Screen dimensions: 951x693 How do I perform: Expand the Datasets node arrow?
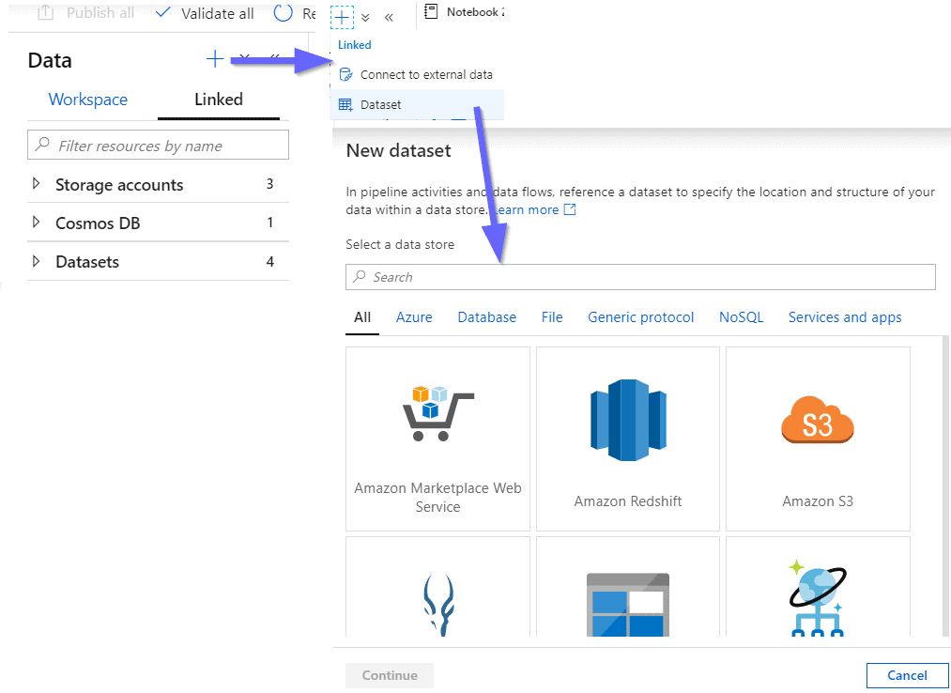[x=36, y=262]
